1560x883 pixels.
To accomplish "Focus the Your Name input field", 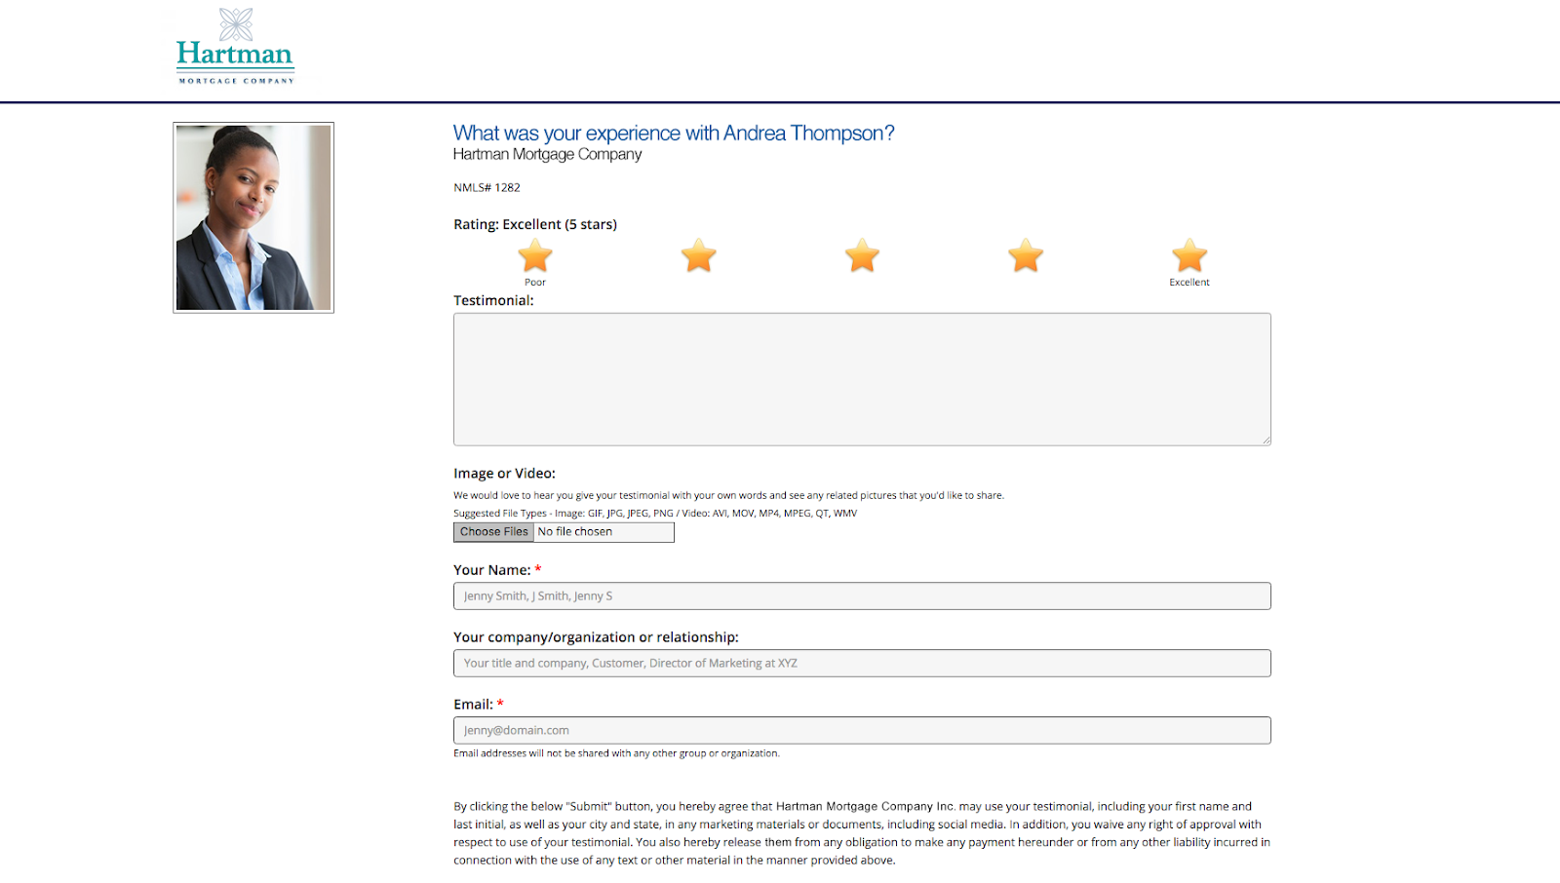I will coord(862,596).
